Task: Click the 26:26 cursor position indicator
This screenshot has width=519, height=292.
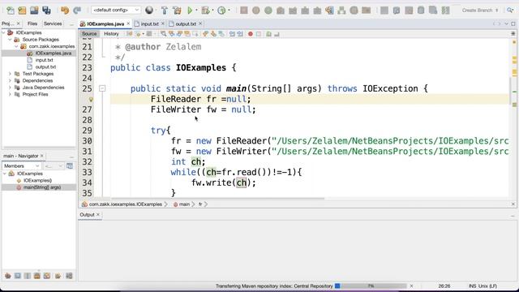Action: pyautogui.click(x=444, y=286)
